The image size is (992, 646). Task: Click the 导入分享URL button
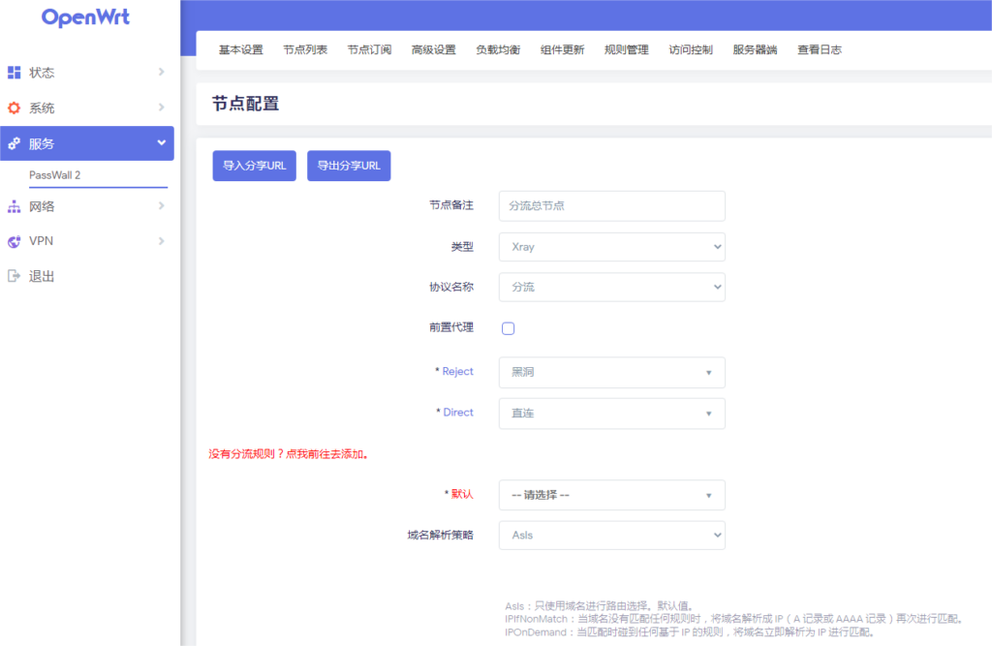pos(254,166)
